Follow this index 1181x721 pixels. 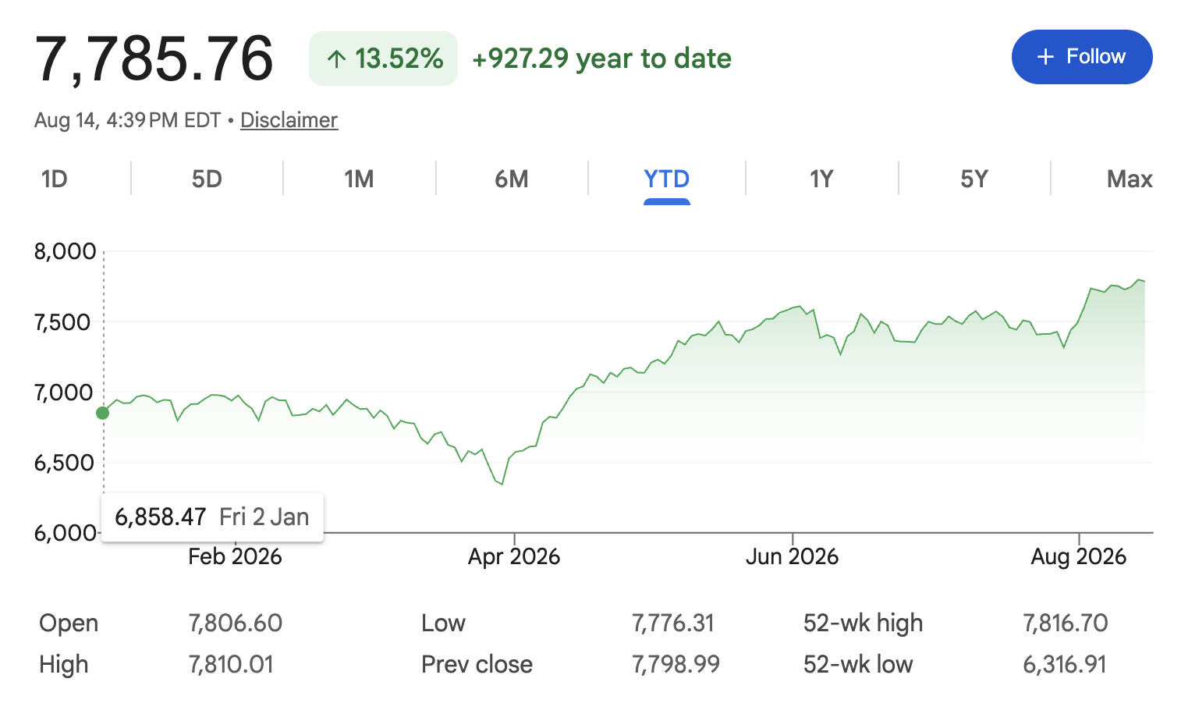pyautogui.click(x=1081, y=57)
